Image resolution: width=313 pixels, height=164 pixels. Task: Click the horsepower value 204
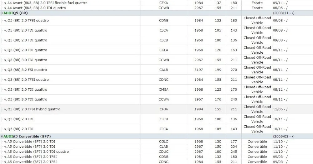[234, 147]
